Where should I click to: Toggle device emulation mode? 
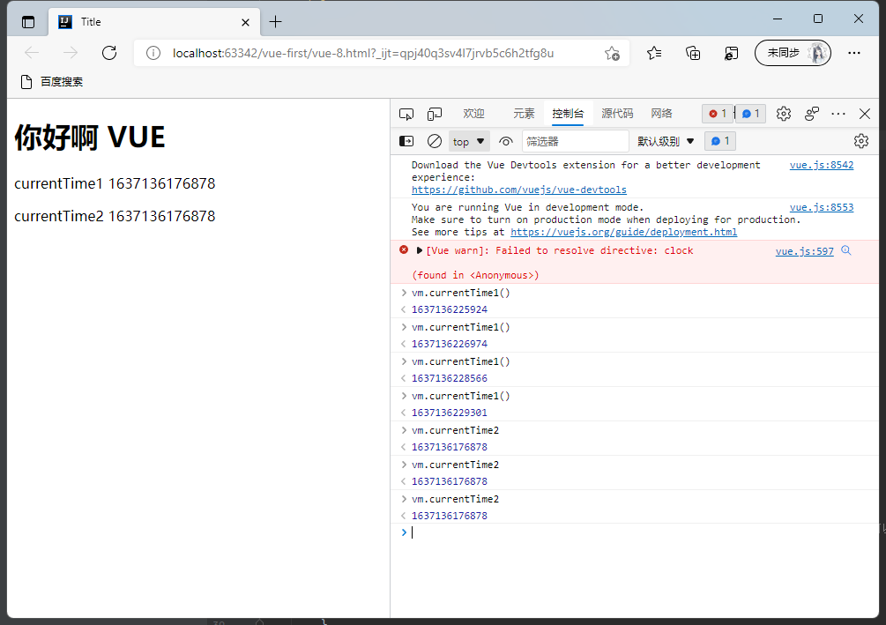(435, 114)
